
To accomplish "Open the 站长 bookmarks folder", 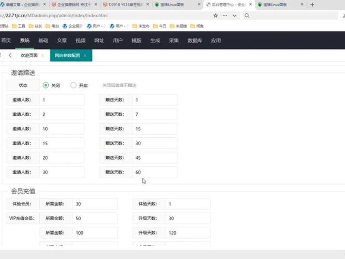I will coord(35,26).
